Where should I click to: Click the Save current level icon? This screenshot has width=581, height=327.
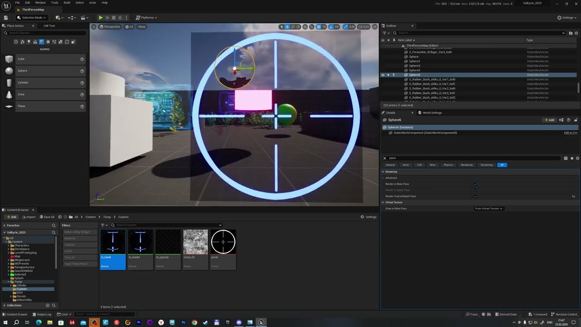pos(5,18)
